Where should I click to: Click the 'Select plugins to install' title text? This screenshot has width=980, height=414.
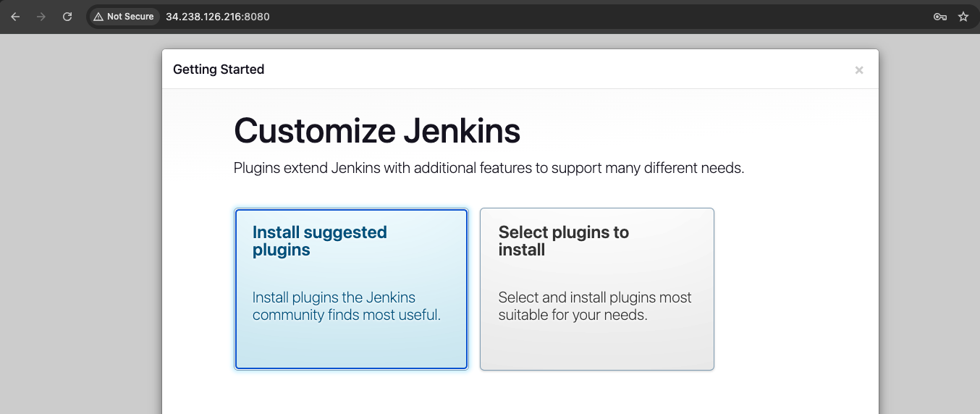coord(563,241)
